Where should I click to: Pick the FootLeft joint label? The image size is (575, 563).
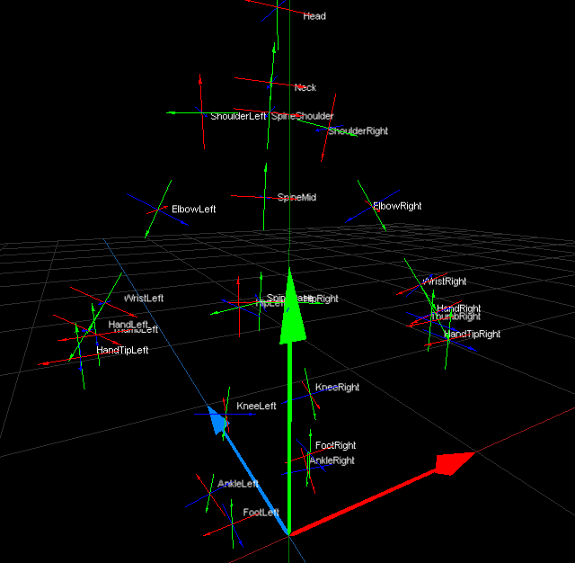(261, 513)
